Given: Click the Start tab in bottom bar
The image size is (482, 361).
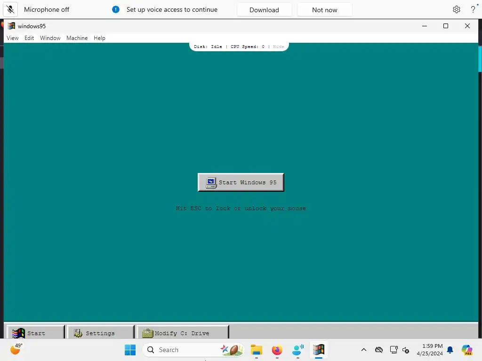Looking at the screenshot, I should click(x=36, y=332).
